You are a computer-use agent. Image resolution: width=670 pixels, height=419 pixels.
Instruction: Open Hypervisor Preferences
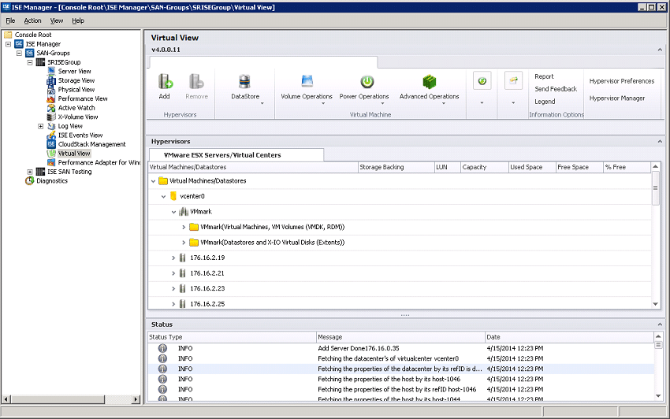622,81
